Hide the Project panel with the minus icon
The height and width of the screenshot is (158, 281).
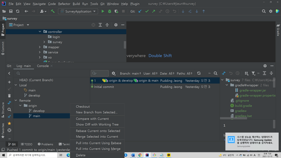123,25
